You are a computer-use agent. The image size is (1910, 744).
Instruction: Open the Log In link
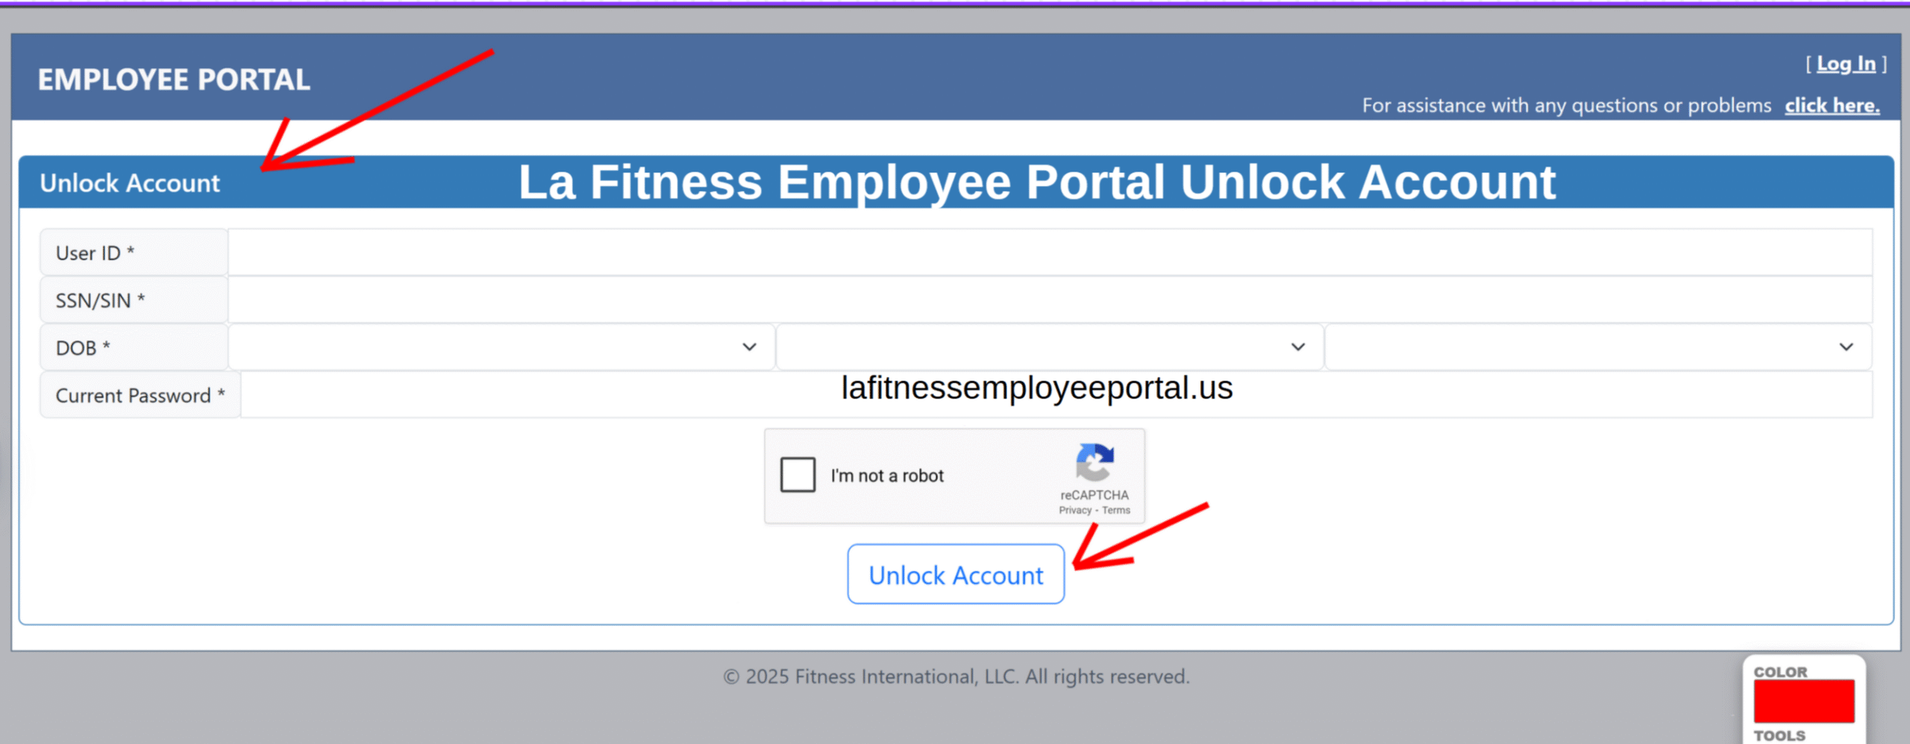coord(1846,64)
